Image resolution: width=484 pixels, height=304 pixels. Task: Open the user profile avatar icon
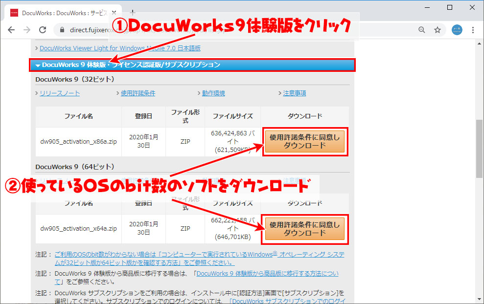[x=457, y=30]
